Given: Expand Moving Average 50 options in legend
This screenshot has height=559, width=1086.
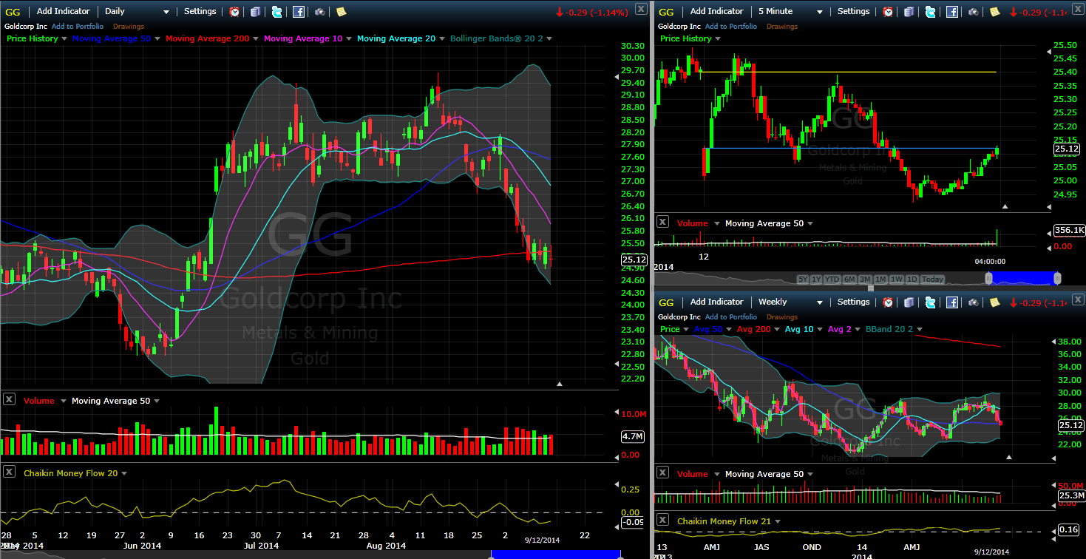Looking at the screenshot, I should (x=157, y=38).
